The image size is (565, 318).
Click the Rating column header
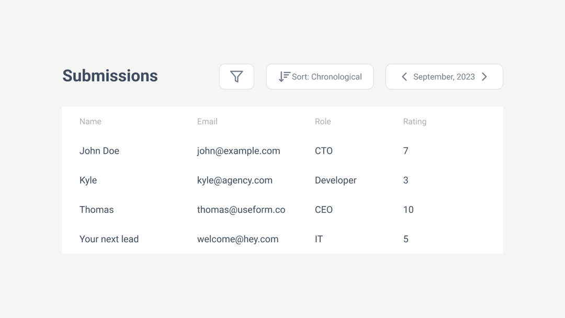[415, 122]
